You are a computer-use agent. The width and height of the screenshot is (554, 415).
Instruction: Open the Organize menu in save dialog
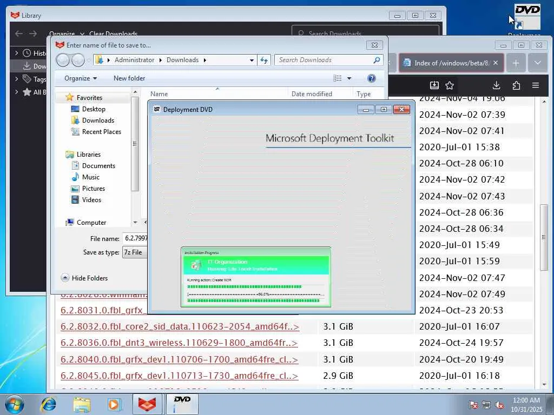81,78
